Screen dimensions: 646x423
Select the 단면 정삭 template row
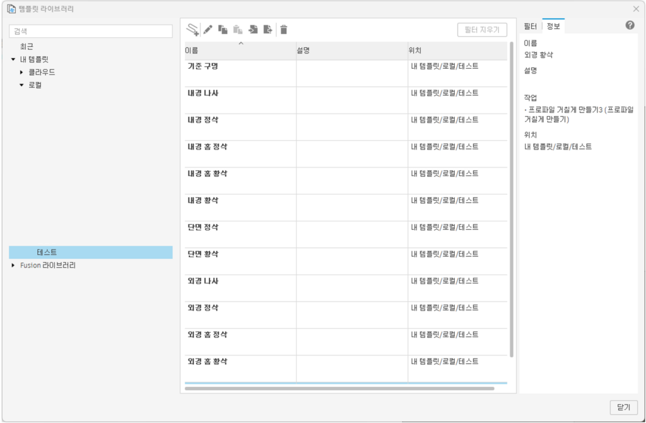coord(346,234)
